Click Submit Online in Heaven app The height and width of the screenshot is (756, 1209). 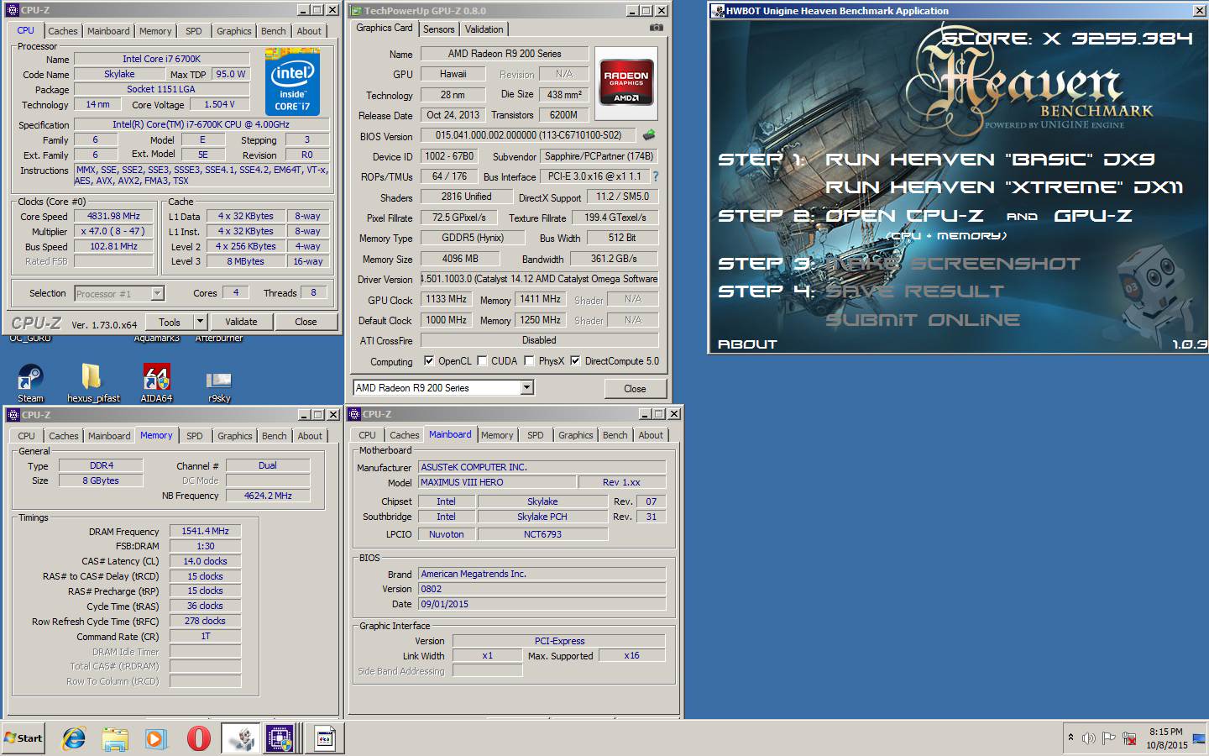coord(923,320)
